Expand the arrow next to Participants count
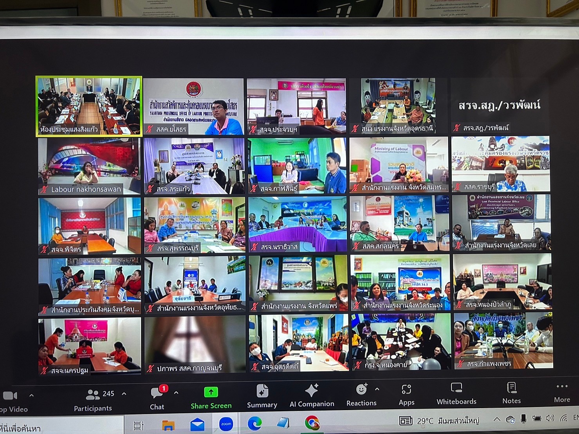Screen dimensions: 579x434 [124, 394]
